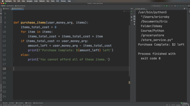Click the fold end marker on line 14
This screenshot has width=190, height=106.
pyautogui.click(x=12, y=50)
